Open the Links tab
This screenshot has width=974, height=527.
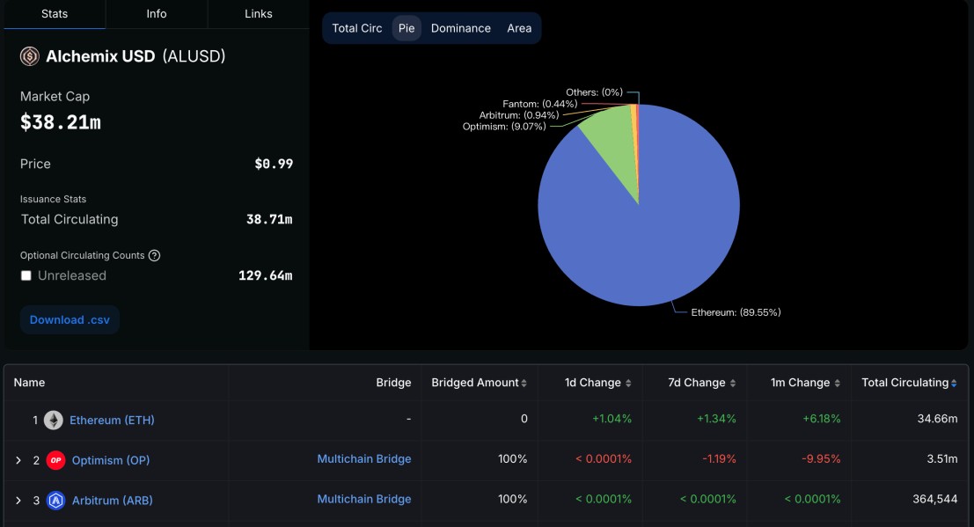259,14
